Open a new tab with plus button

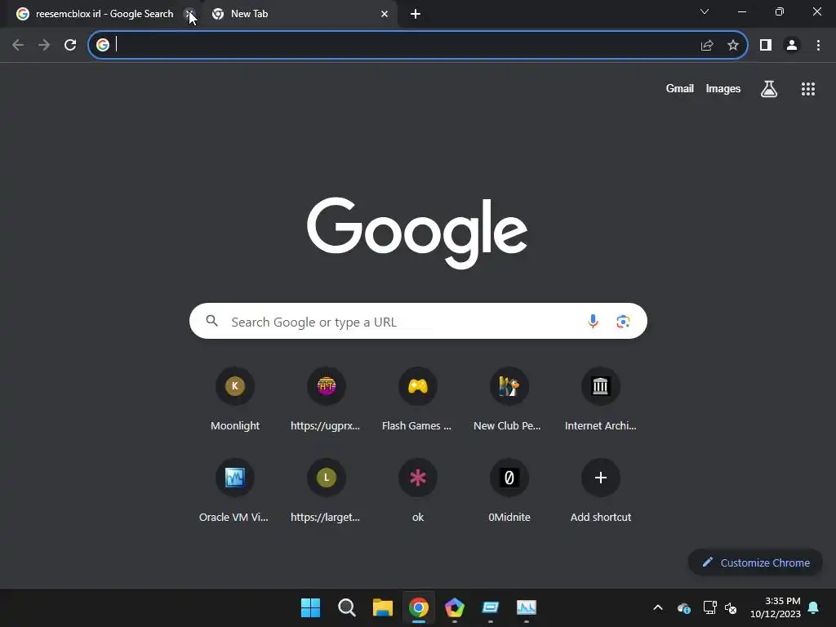point(416,14)
